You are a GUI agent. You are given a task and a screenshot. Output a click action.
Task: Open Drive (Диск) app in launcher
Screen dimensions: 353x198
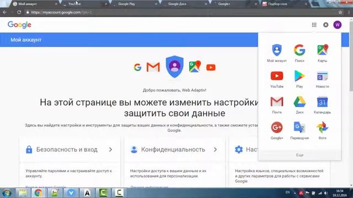299,105
